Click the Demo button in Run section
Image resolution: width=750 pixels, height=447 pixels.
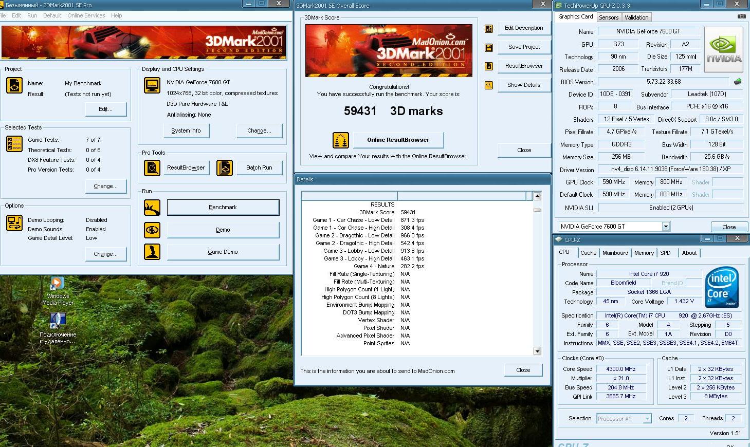pos(223,230)
